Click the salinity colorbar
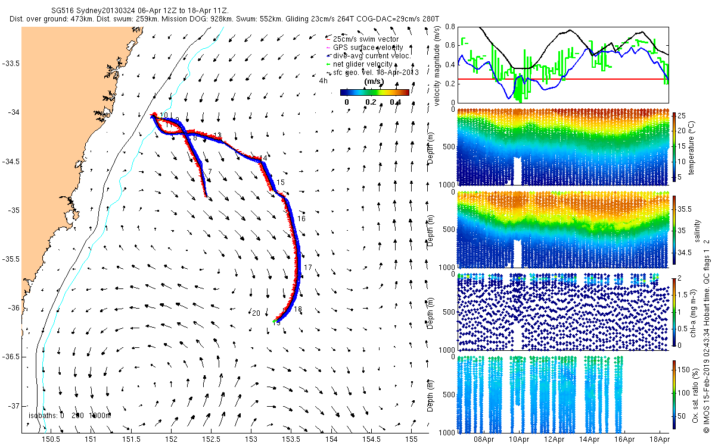The image size is (715, 446). (674, 230)
